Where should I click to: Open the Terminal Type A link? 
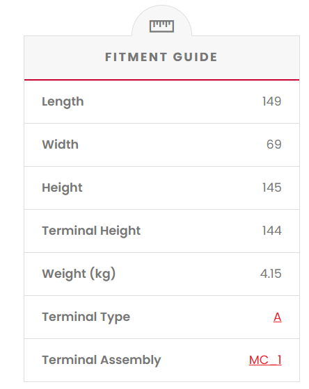[x=278, y=317]
